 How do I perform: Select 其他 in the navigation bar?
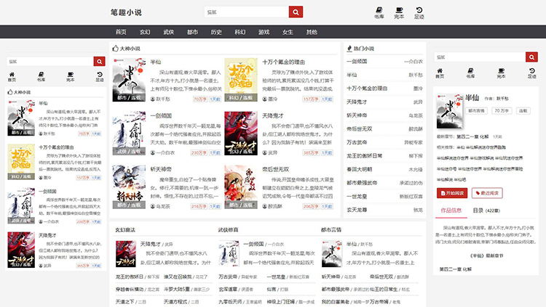pos(312,32)
